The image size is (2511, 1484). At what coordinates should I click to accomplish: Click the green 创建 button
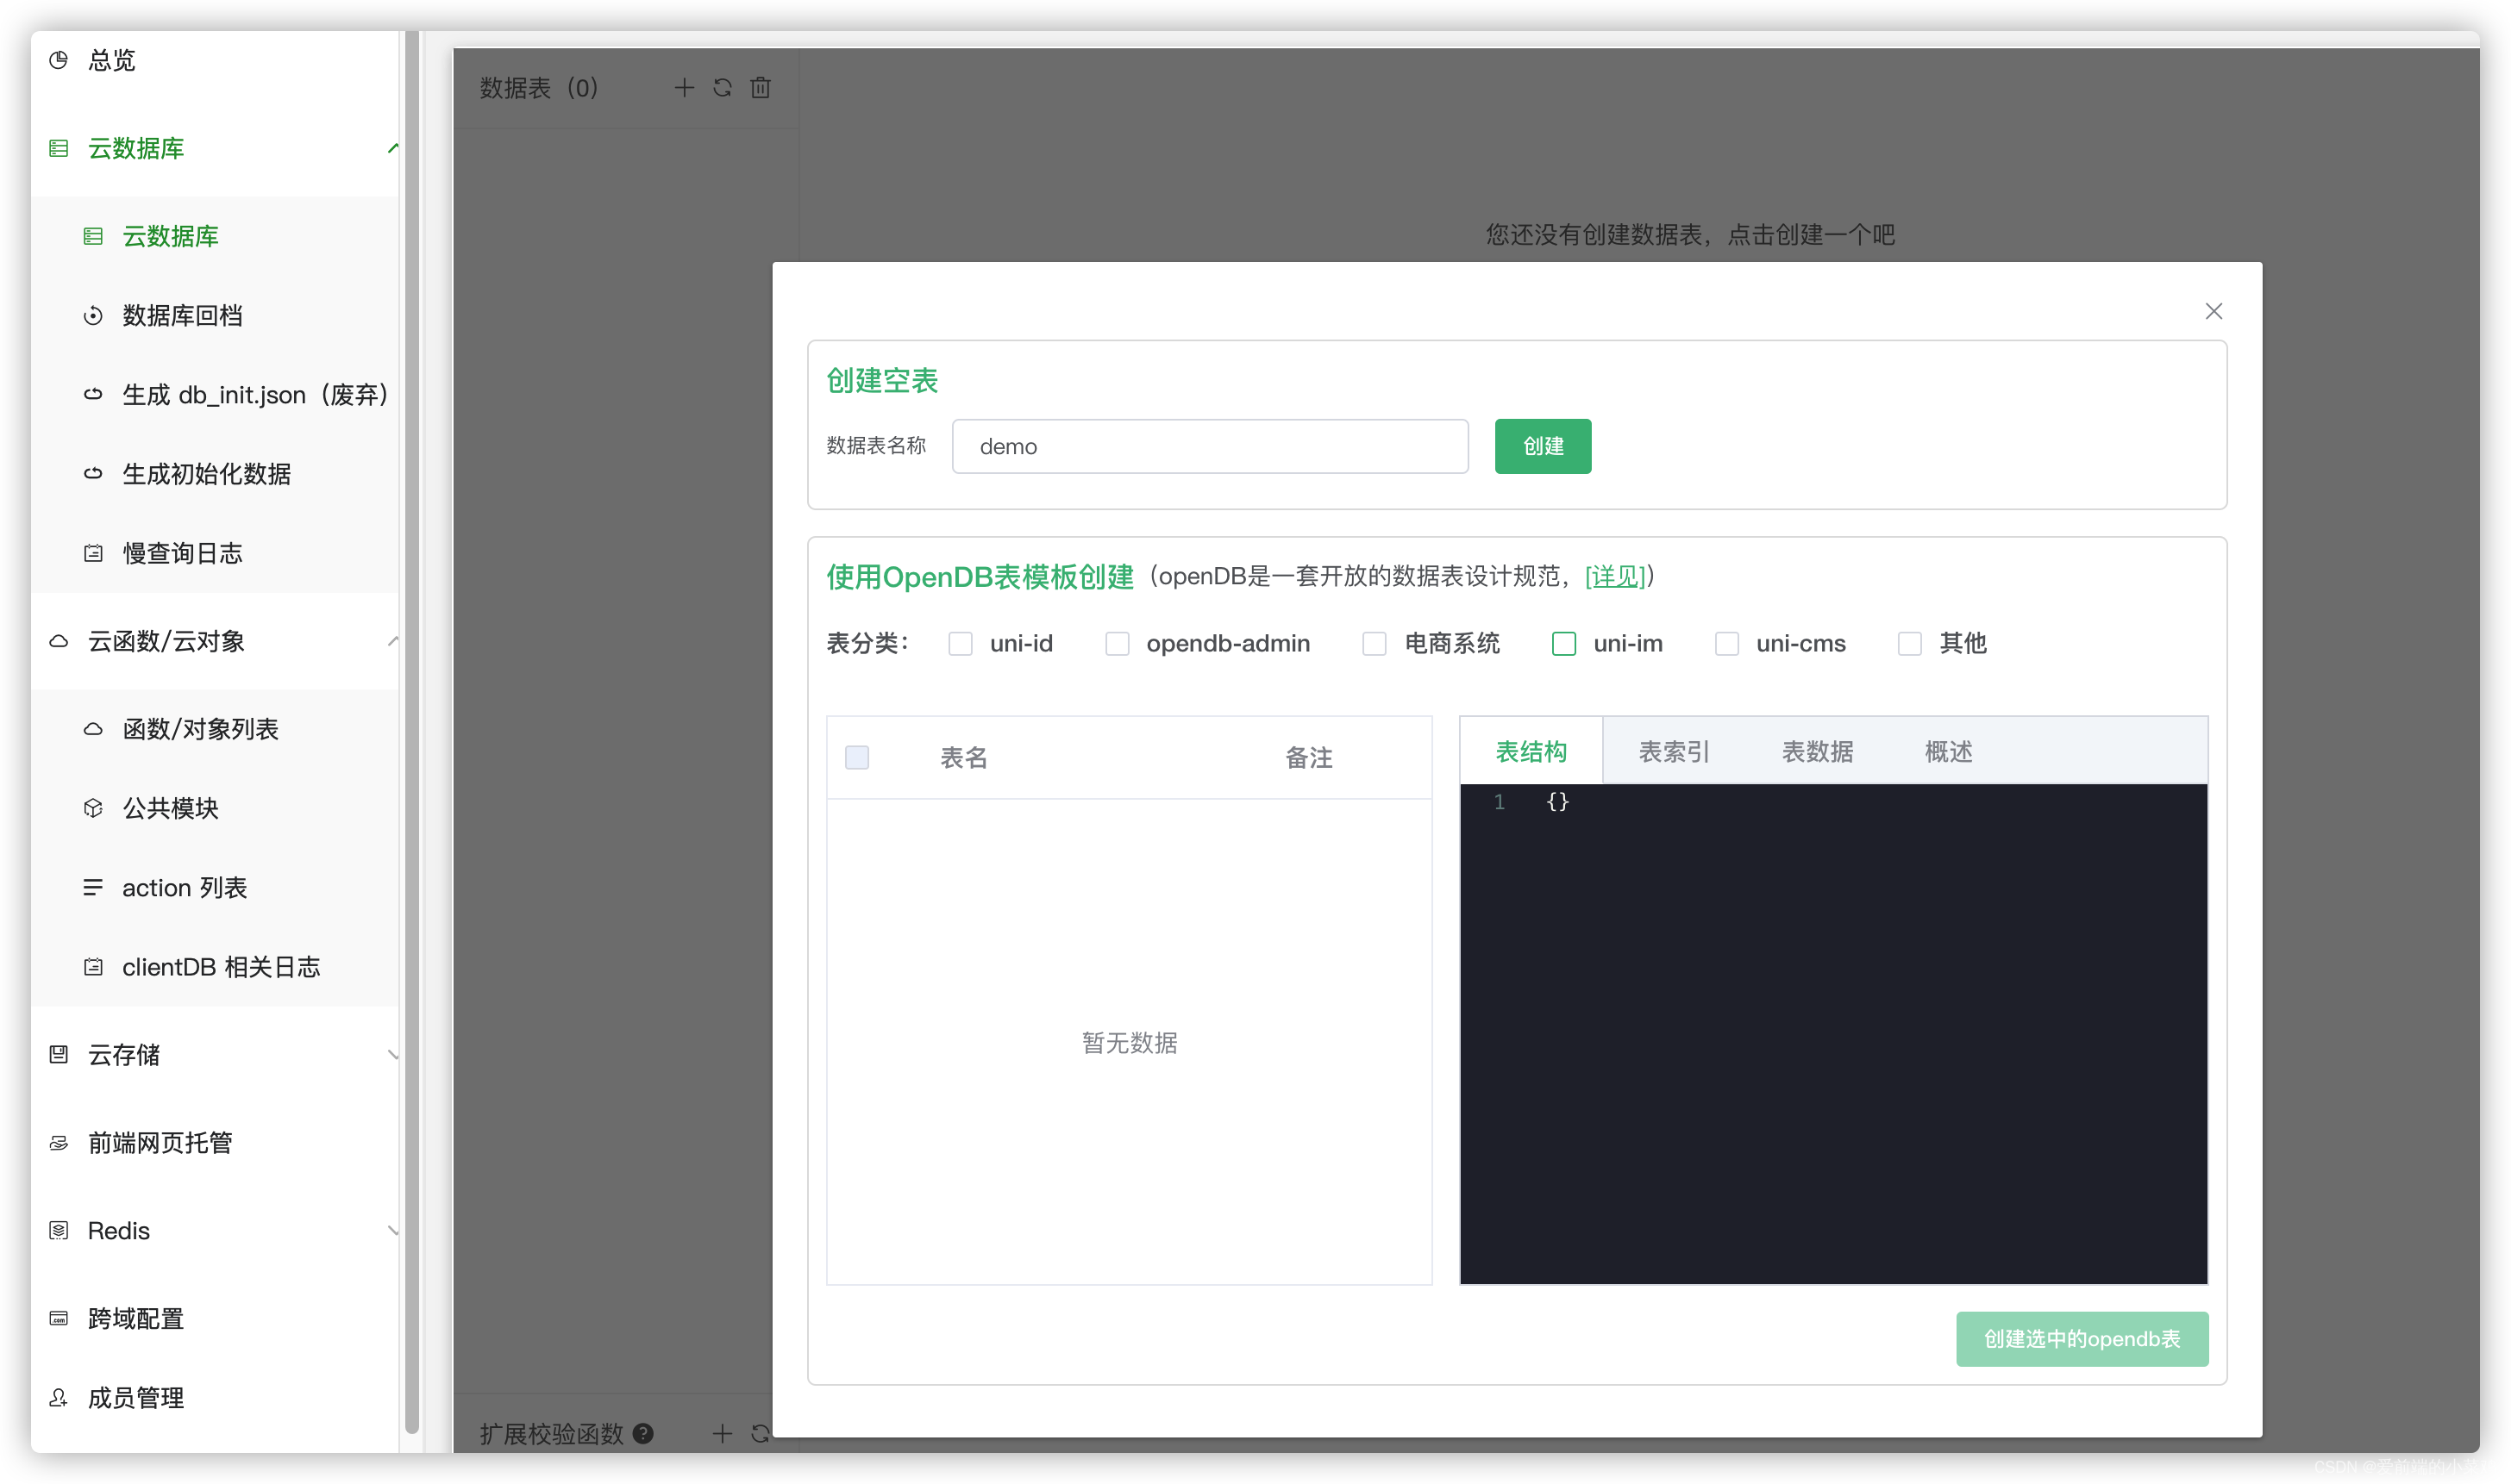tap(1542, 446)
